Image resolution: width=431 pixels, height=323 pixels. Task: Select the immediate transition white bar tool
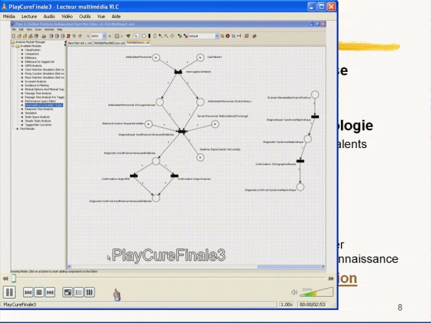155,36
